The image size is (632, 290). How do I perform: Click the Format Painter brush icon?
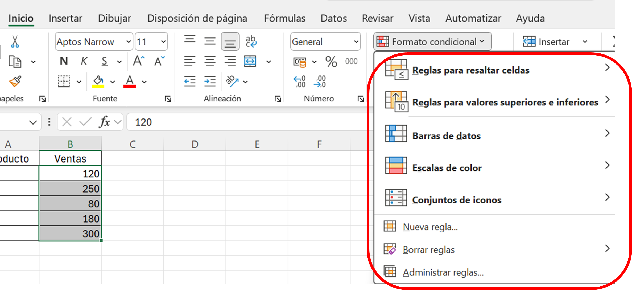coord(15,81)
